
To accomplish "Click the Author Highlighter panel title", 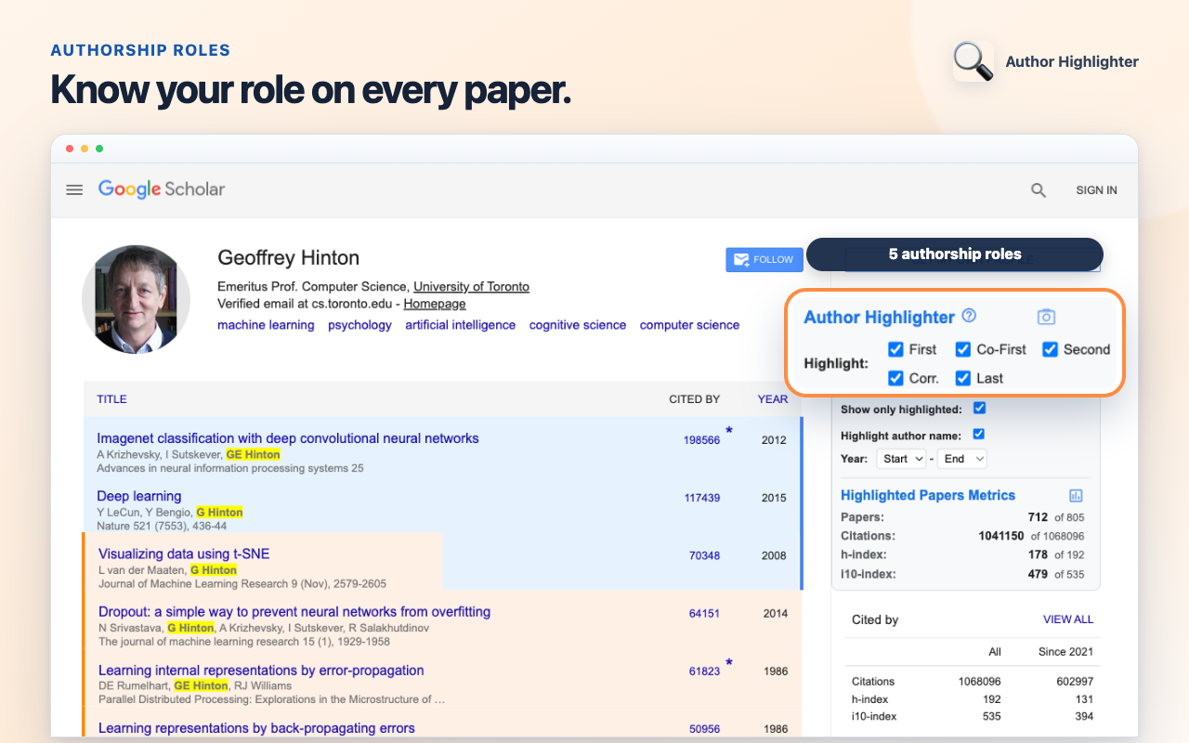I will 879,317.
